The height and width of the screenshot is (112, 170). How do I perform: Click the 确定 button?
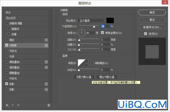[152, 12]
